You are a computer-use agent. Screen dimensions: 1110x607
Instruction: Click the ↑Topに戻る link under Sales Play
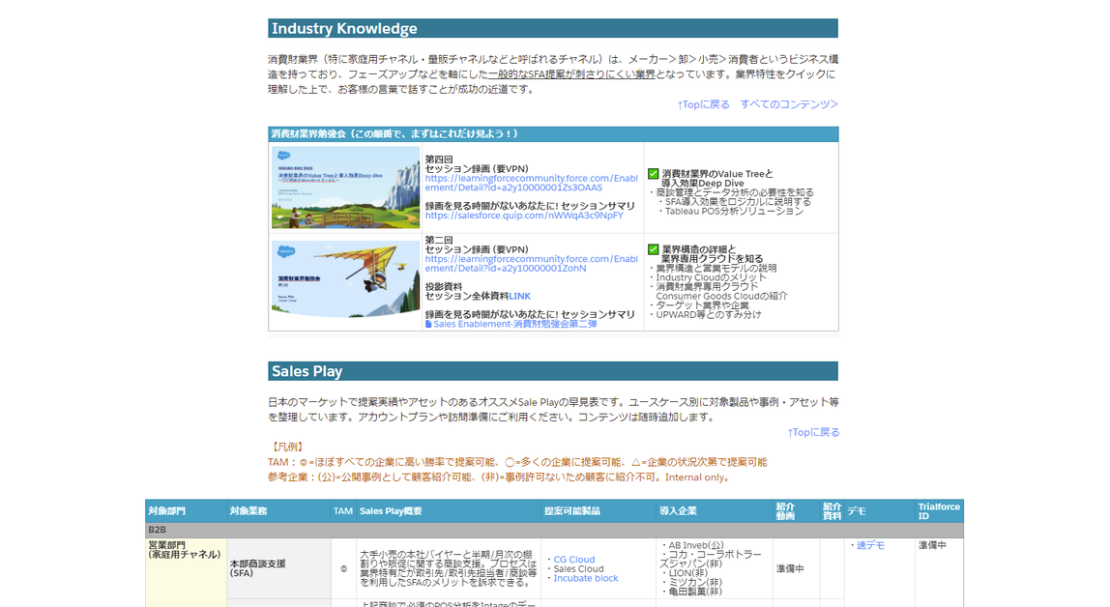[x=813, y=432]
